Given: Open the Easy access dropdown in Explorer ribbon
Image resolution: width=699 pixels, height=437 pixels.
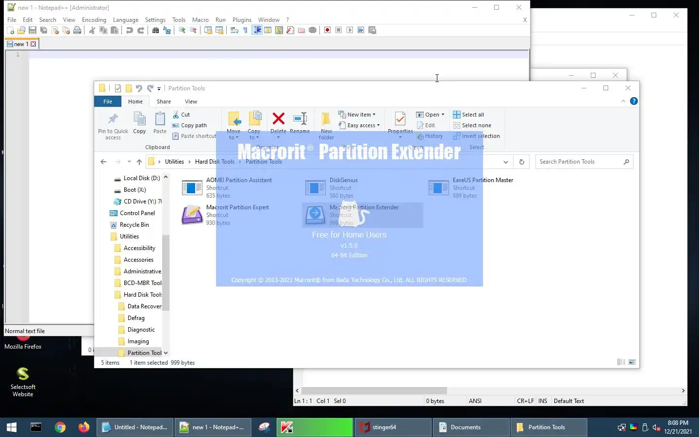Looking at the screenshot, I should (x=359, y=125).
